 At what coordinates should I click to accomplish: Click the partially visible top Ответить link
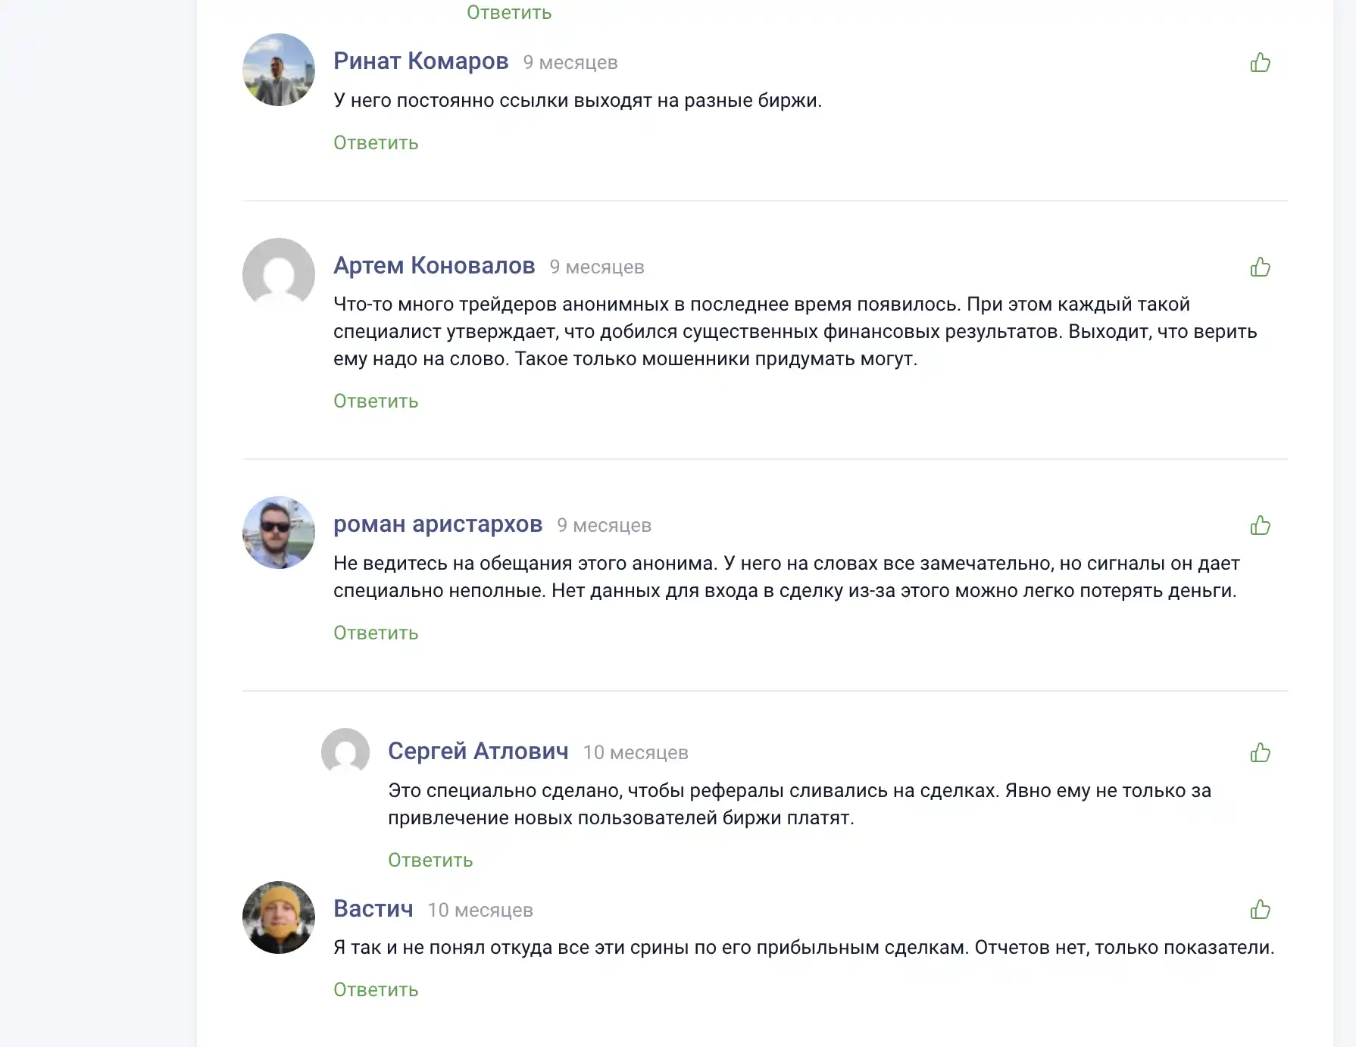click(x=509, y=12)
